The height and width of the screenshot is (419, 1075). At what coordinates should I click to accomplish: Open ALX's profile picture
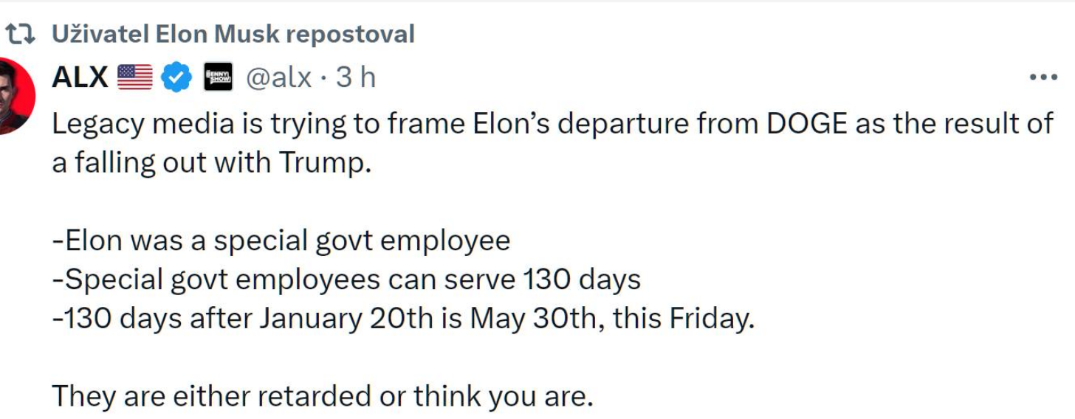click(x=14, y=94)
